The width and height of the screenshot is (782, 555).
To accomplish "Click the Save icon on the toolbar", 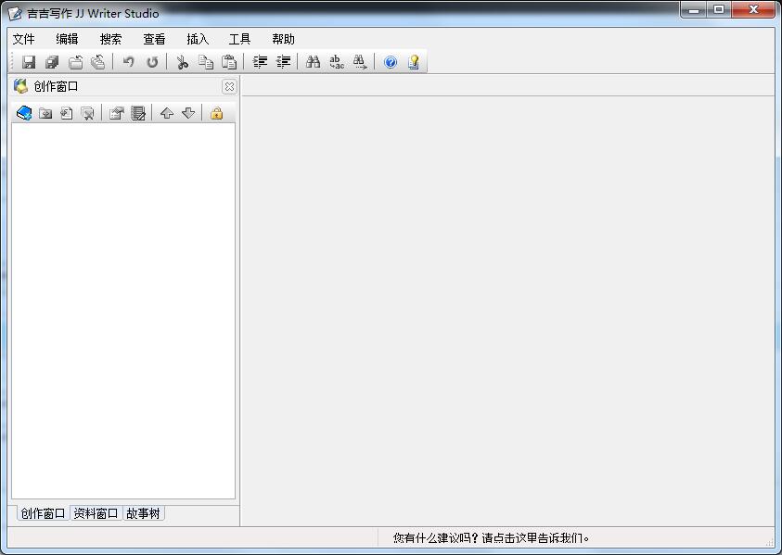I will coord(27,61).
